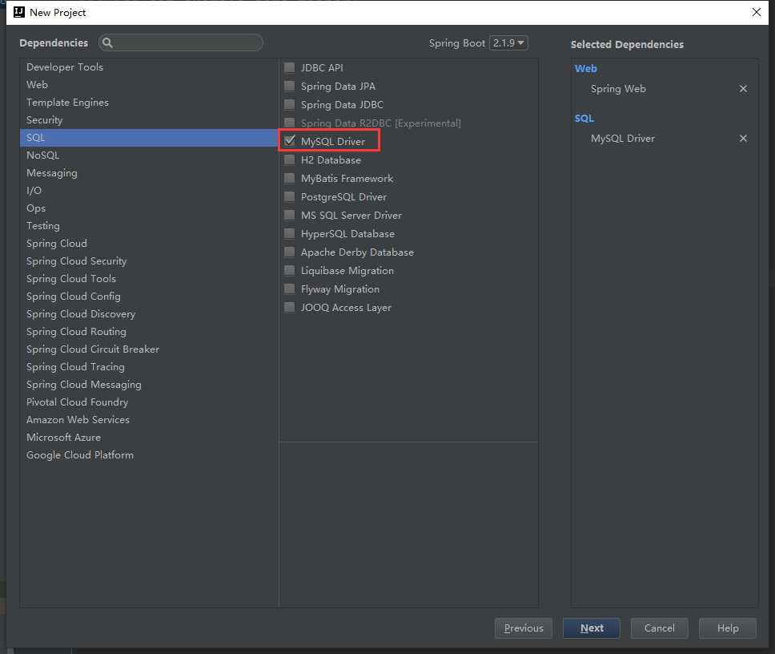Click the IntelliJ logo in title bar
775x654 pixels.
[19, 12]
